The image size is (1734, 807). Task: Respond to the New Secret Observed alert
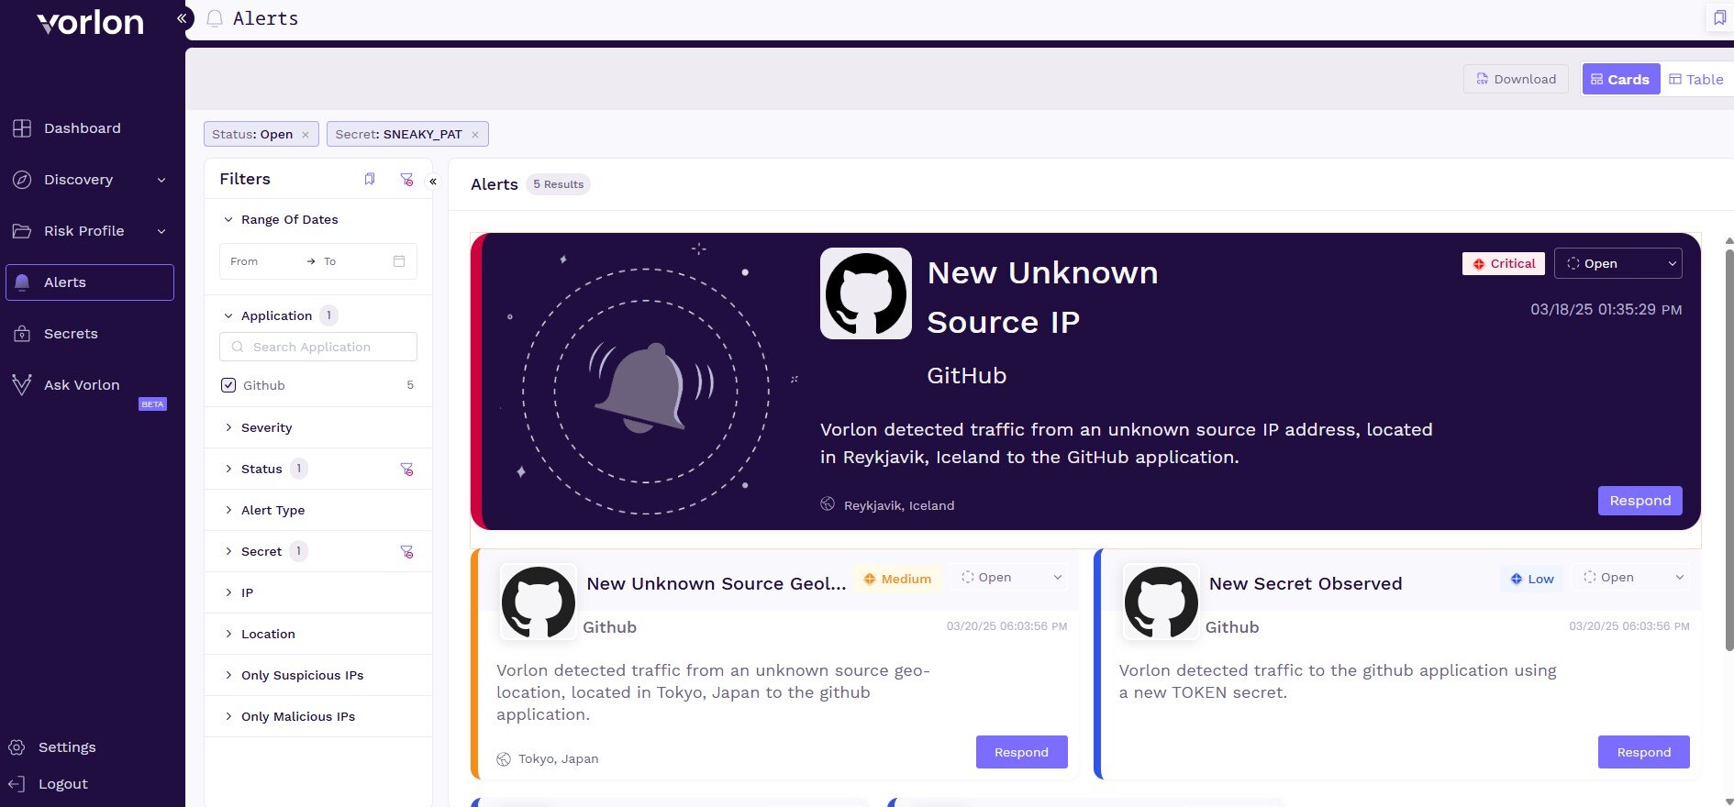pyautogui.click(x=1644, y=752)
